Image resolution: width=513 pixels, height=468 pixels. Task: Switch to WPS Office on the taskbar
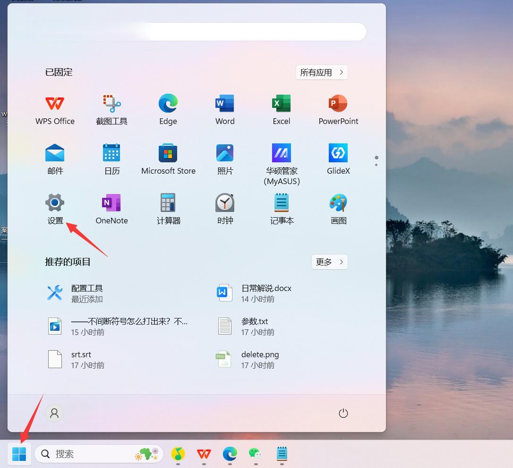[x=204, y=454]
